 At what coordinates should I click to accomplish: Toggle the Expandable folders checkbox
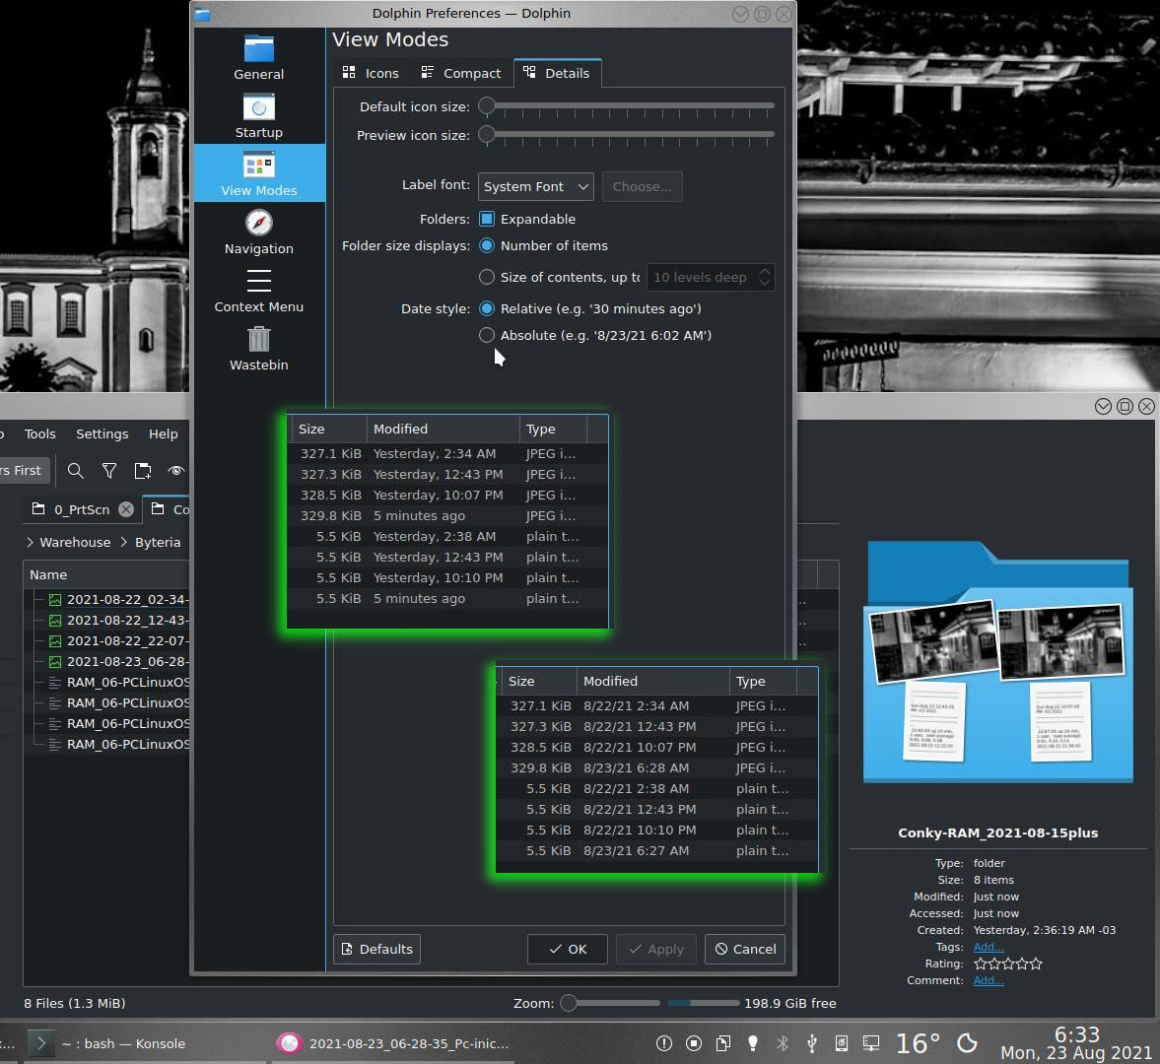point(487,219)
